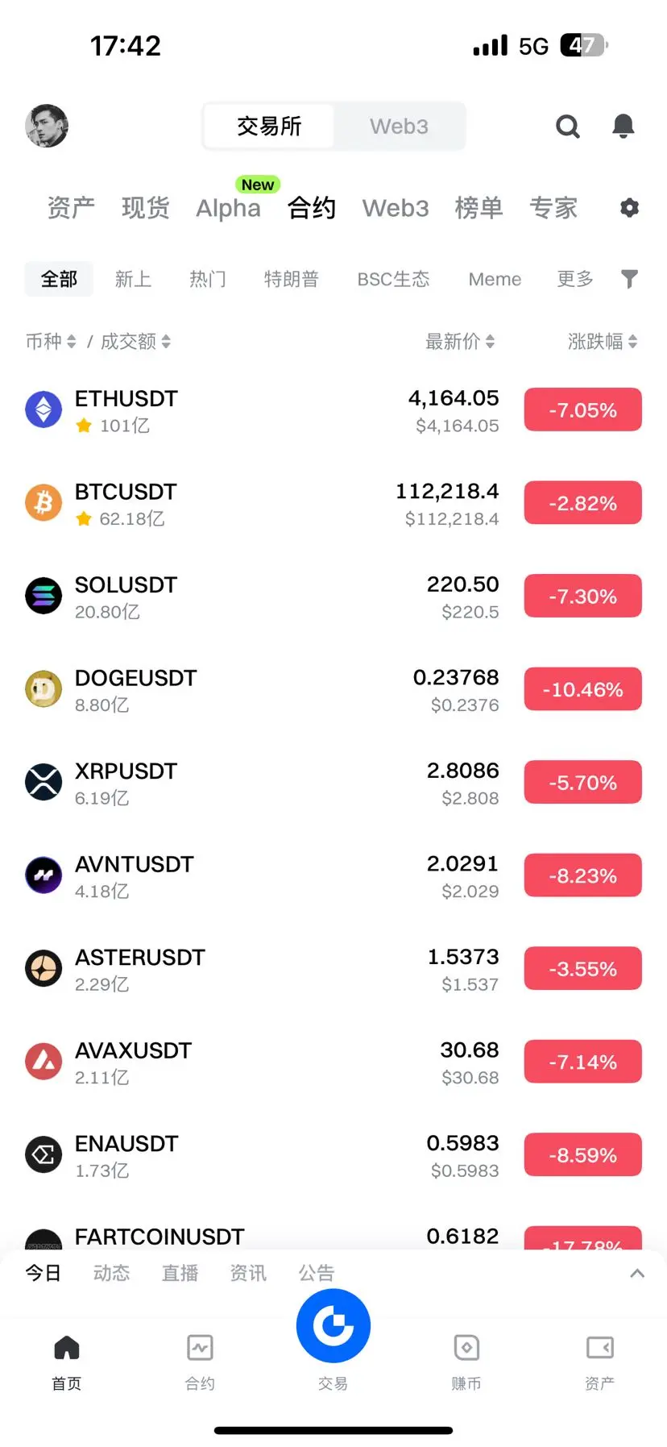Open the 资产 wallet icon in bottom bar
The width and height of the screenshot is (667, 1447).
599,1347
